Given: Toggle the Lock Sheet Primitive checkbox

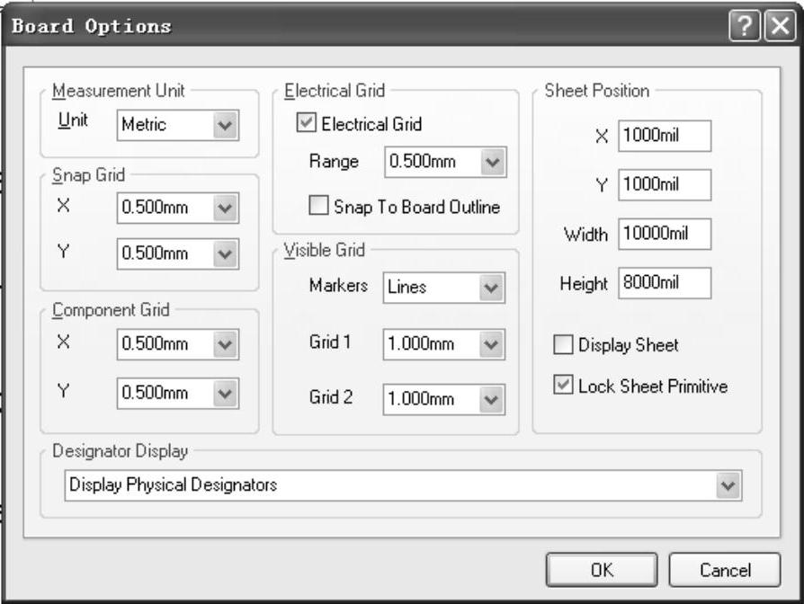Looking at the screenshot, I should (563, 384).
